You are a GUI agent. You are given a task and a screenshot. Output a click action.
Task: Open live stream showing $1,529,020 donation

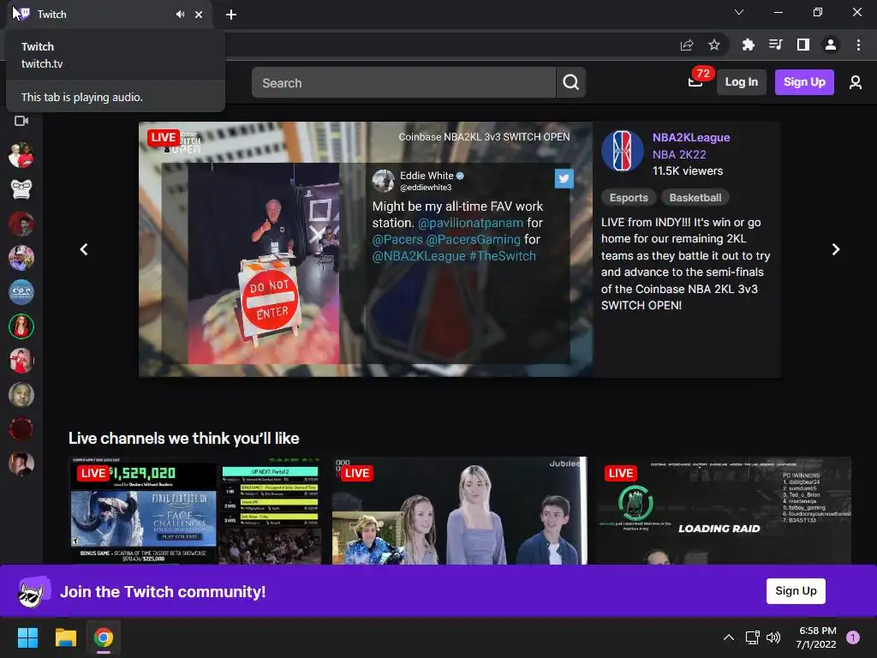pos(196,511)
